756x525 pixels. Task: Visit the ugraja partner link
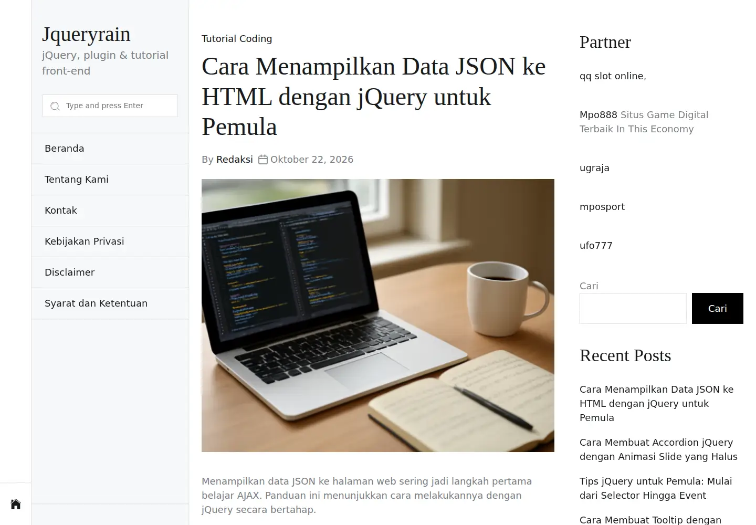(594, 168)
